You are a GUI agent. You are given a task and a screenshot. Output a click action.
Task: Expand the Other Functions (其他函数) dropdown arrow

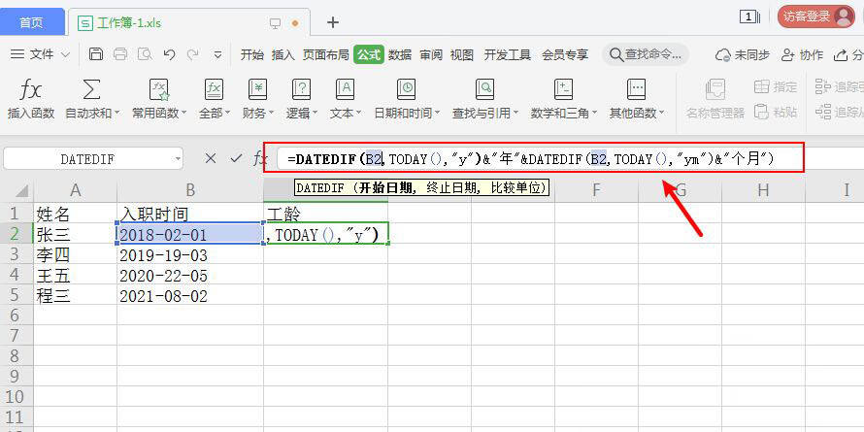(661, 114)
